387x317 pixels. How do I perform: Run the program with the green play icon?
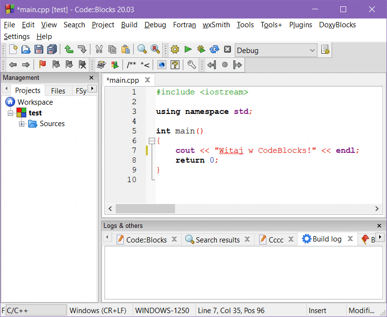pyautogui.click(x=188, y=49)
